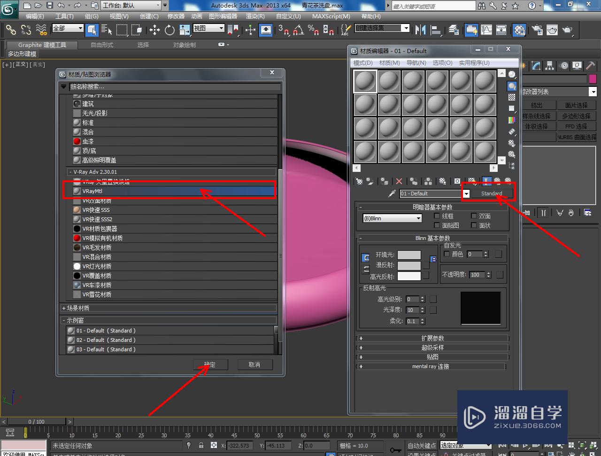601x456 pixels.
Task: Choose the Select and Scale tool
Action: (185, 30)
